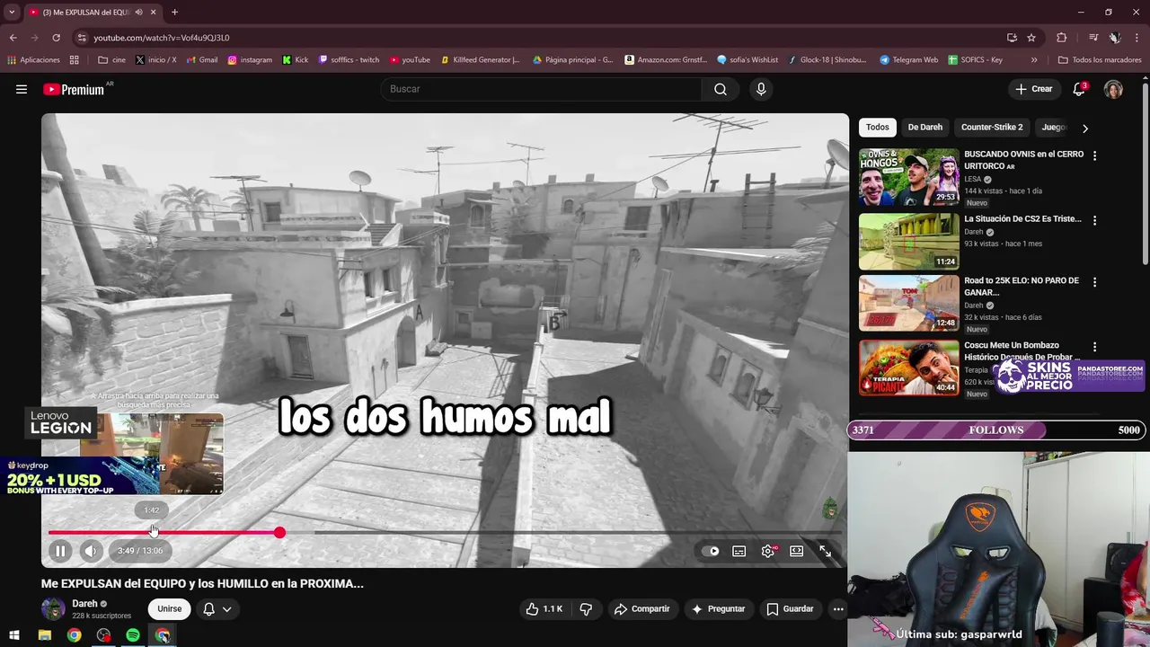Seek the video progress bar at 1:42
The image size is (1150, 647).
pos(152,533)
